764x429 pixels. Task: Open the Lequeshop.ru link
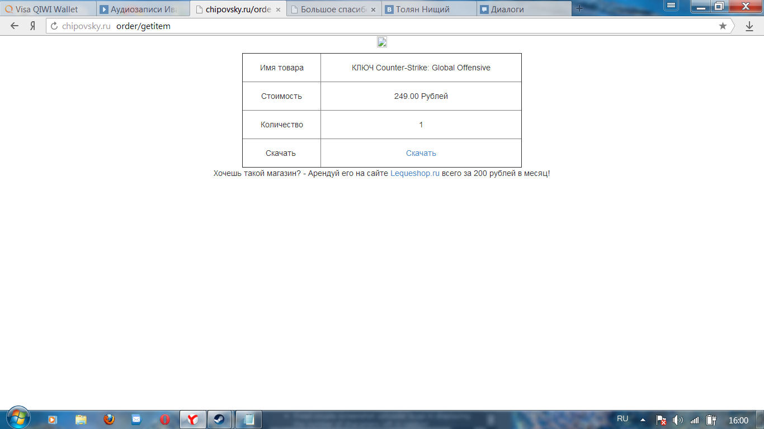415,173
